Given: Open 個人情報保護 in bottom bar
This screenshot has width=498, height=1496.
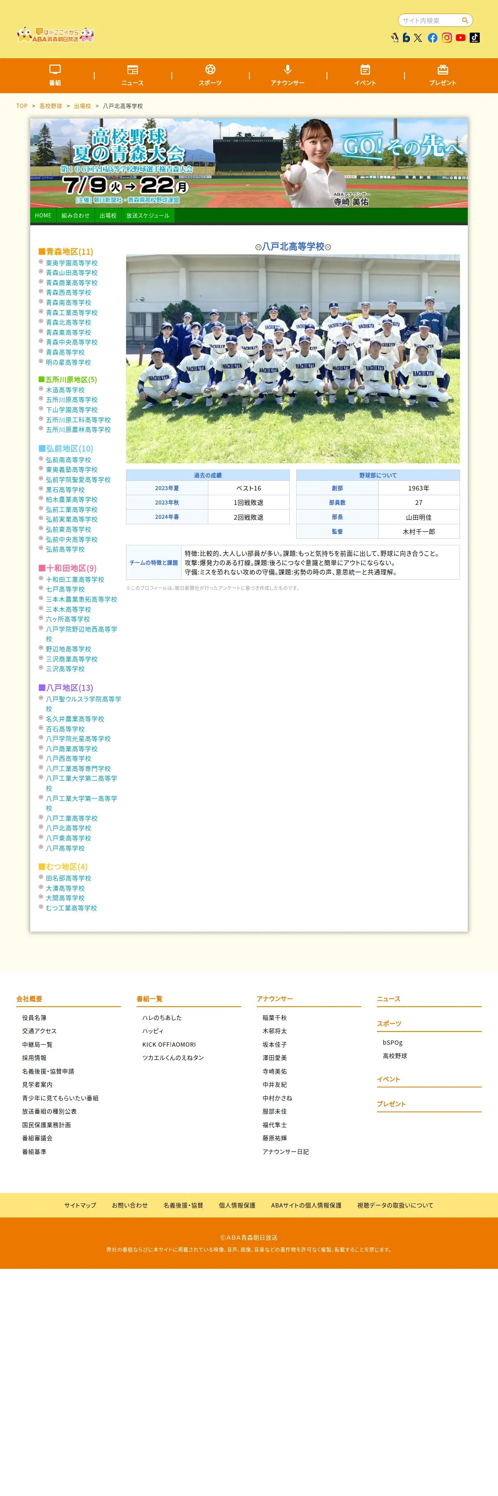Looking at the screenshot, I should tap(237, 1205).
